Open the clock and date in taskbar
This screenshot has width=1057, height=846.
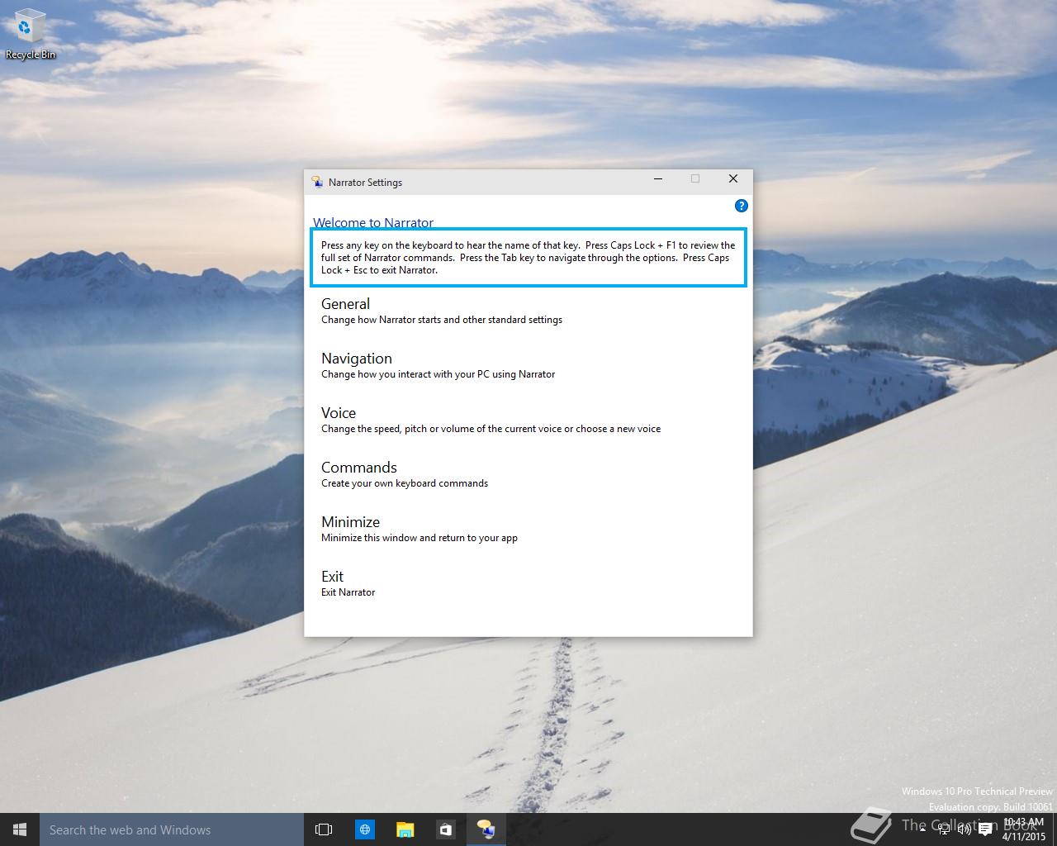(x=1024, y=829)
